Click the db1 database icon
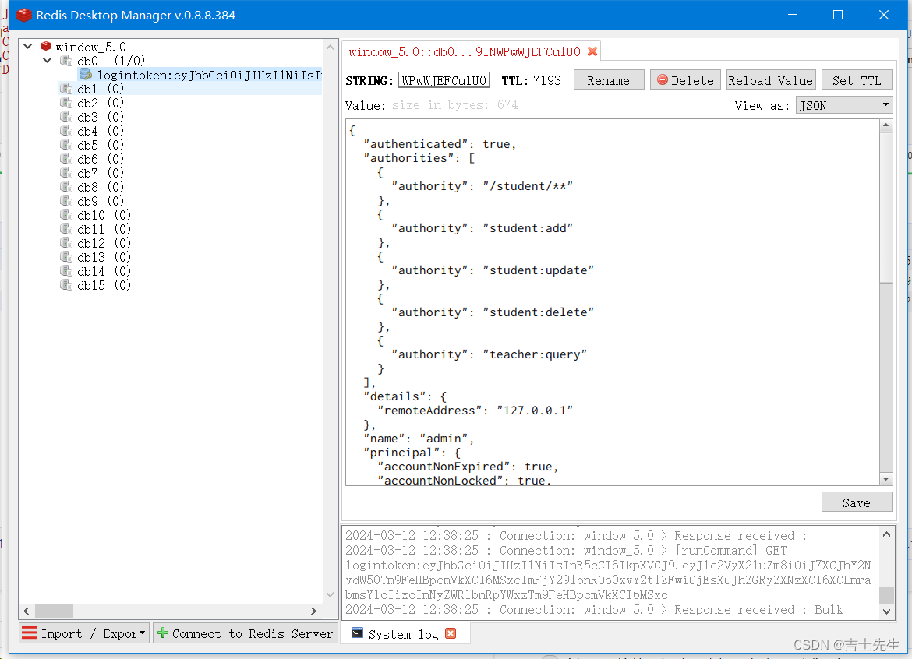 (67, 88)
